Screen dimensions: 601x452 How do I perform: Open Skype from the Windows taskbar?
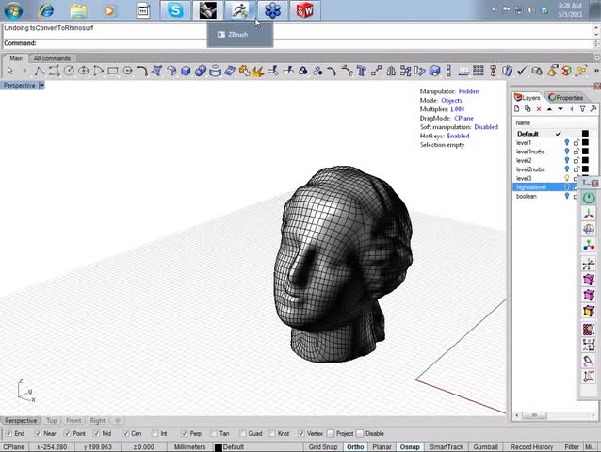click(x=174, y=10)
